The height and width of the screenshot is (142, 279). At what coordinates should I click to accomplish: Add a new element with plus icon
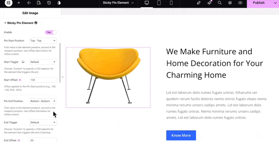(19, 3)
